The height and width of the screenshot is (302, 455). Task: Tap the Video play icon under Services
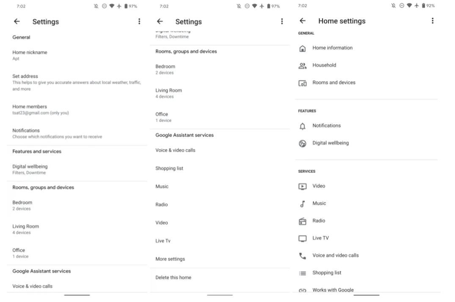pos(302,186)
